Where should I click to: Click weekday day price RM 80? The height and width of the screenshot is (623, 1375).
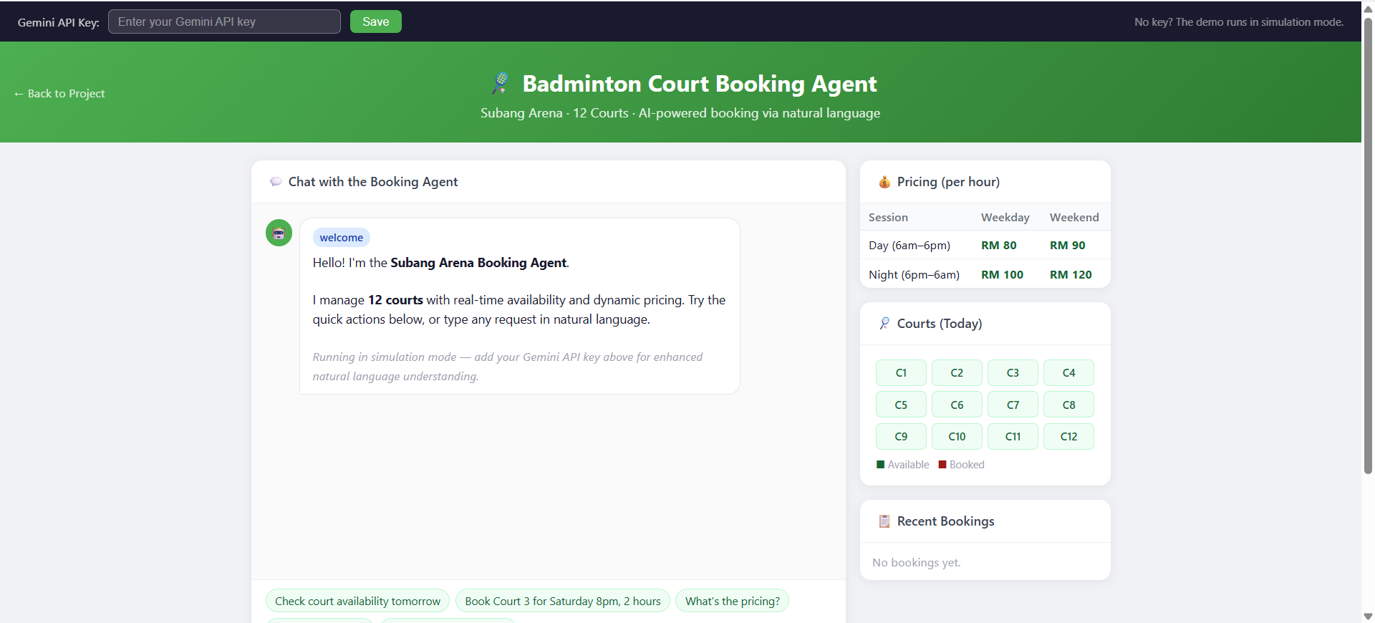(x=998, y=245)
